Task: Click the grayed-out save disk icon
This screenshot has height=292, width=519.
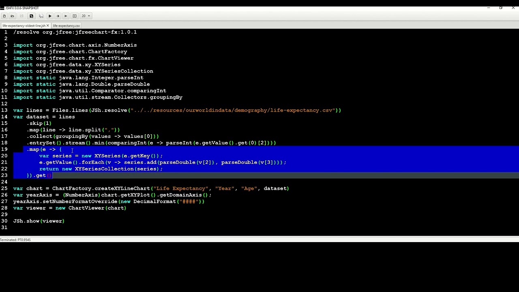Action: pos(22,16)
